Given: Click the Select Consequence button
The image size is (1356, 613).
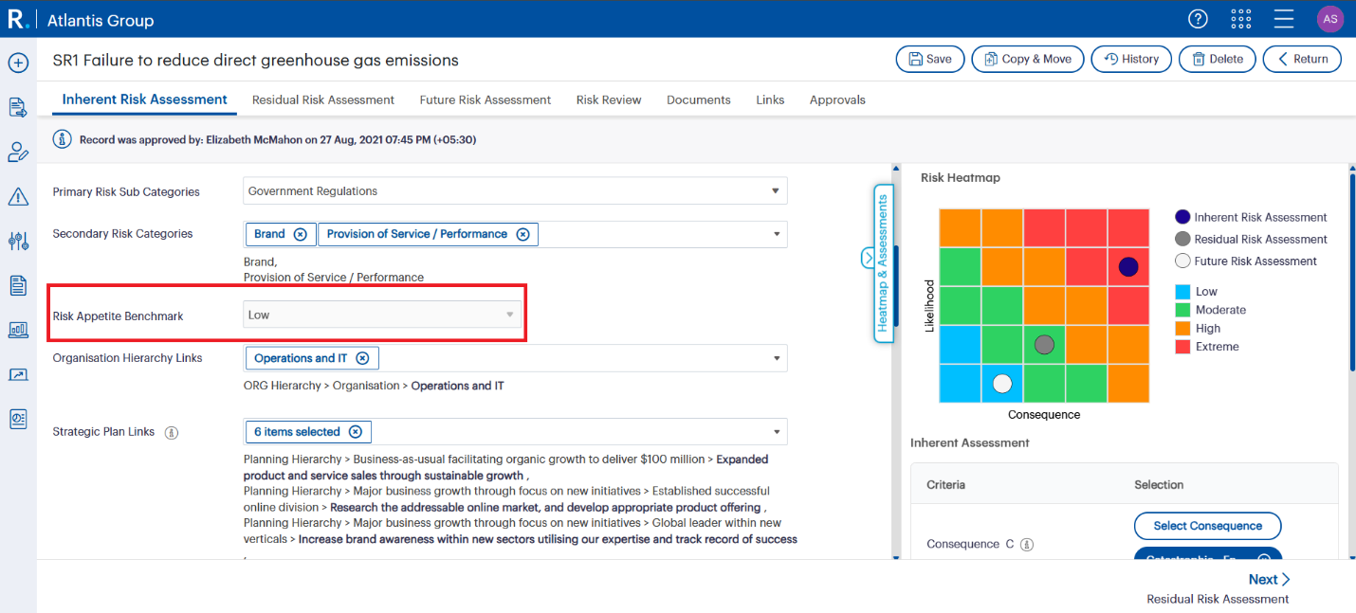Looking at the screenshot, I should 1208,526.
